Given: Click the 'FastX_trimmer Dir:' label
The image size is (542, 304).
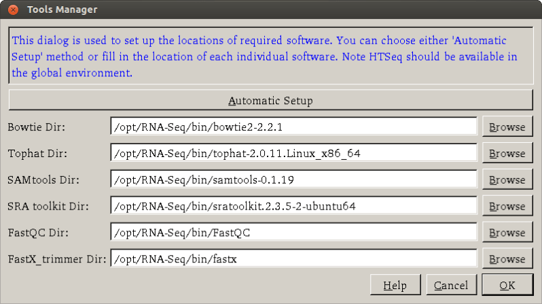Looking at the screenshot, I should [57, 259].
